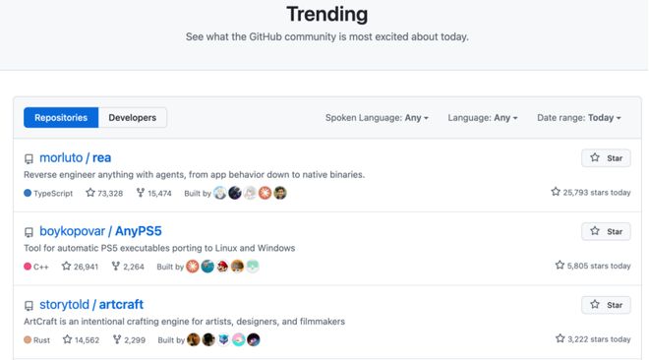Expand the Spoken Language: Any dropdown
649x360 pixels.
377,117
